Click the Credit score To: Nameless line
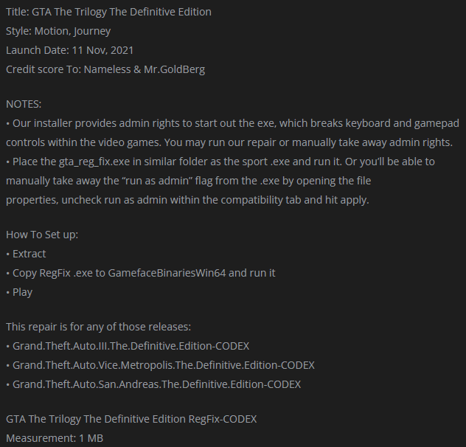 (x=105, y=69)
